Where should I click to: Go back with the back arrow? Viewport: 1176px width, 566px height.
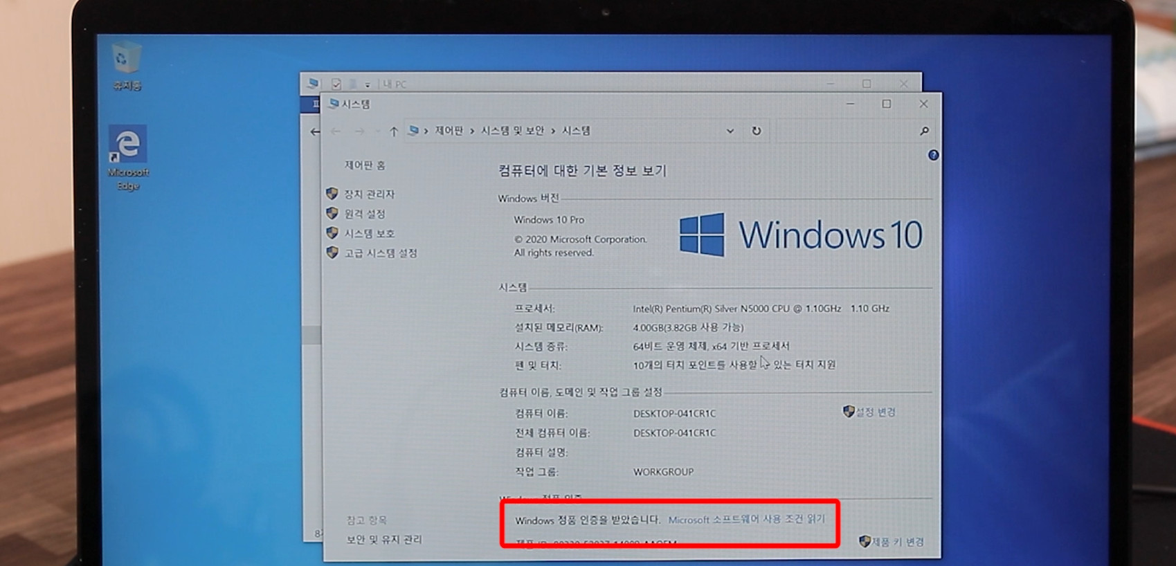[x=336, y=131]
